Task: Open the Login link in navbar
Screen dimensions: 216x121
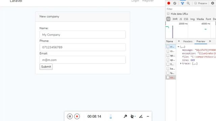Action: (135, 1)
